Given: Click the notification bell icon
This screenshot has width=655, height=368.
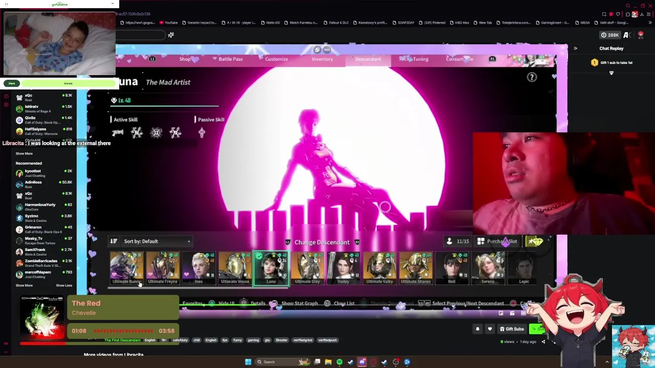Looking at the screenshot, I should click(477, 329).
